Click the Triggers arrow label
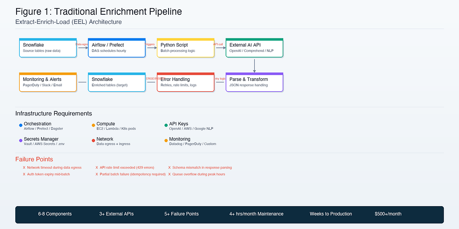Screen dimensions: 459x229 coord(150,44)
